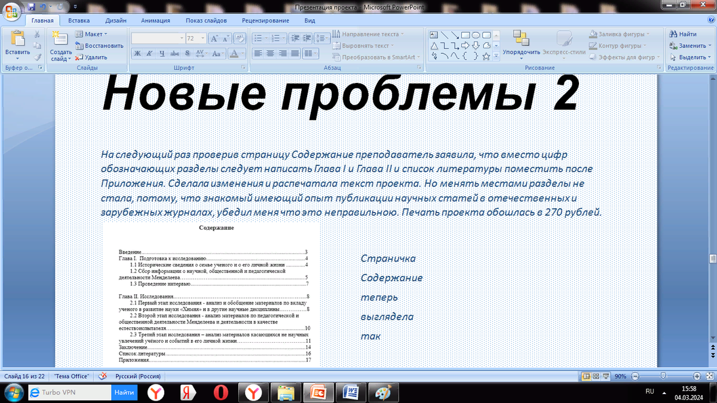
Task: Toggle underline Ч formatting
Action: click(162, 53)
